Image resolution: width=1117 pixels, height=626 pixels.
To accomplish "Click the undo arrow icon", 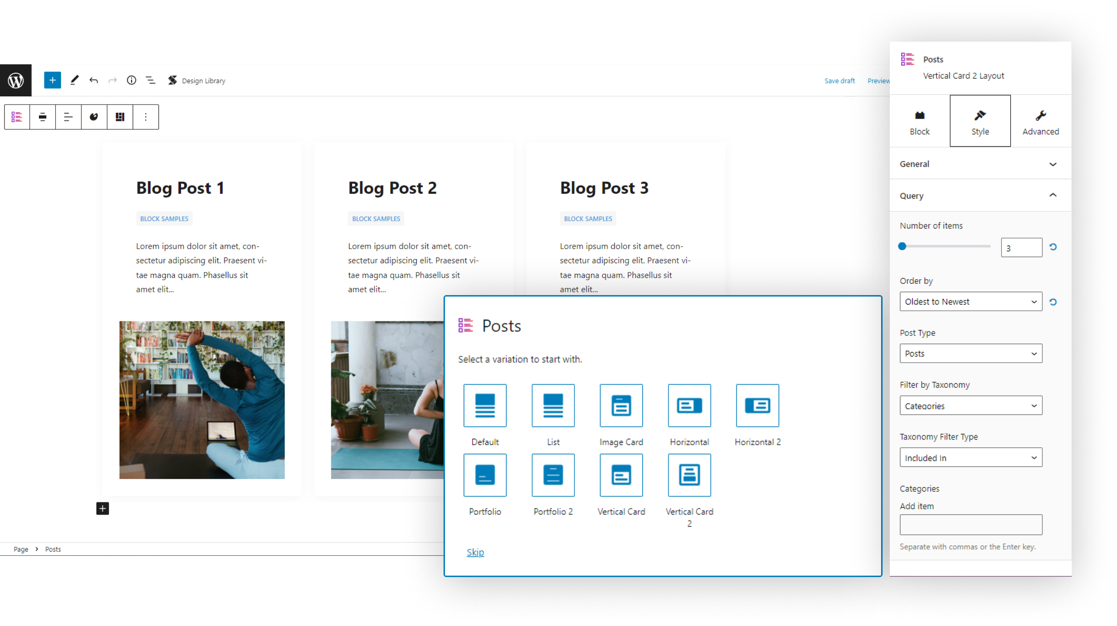I will point(94,81).
